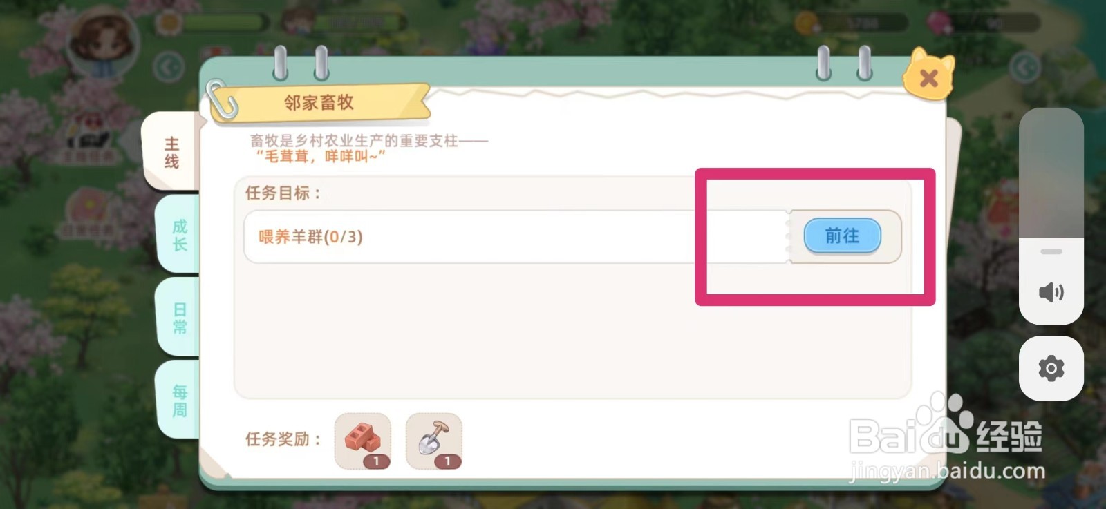The width and height of the screenshot is (1106, 509).
Task: Tap the gold coin counter icon
Action: [806, 23]
